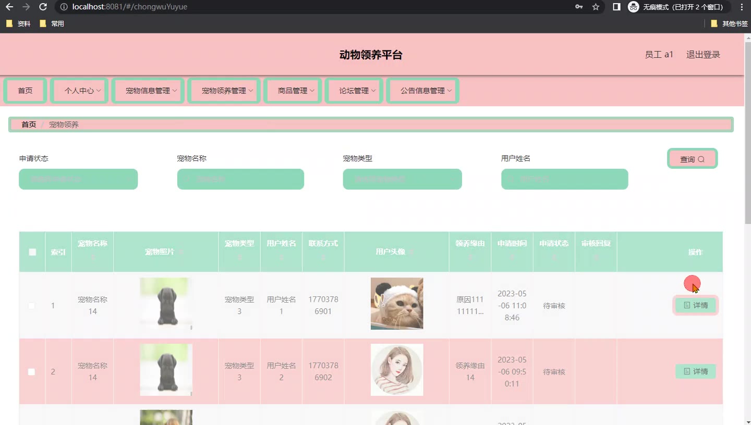The height and width of the screenshot is (425, 751).
Task: Click 首页 in the breadcrumb
Action: click(x=29, y=124)
